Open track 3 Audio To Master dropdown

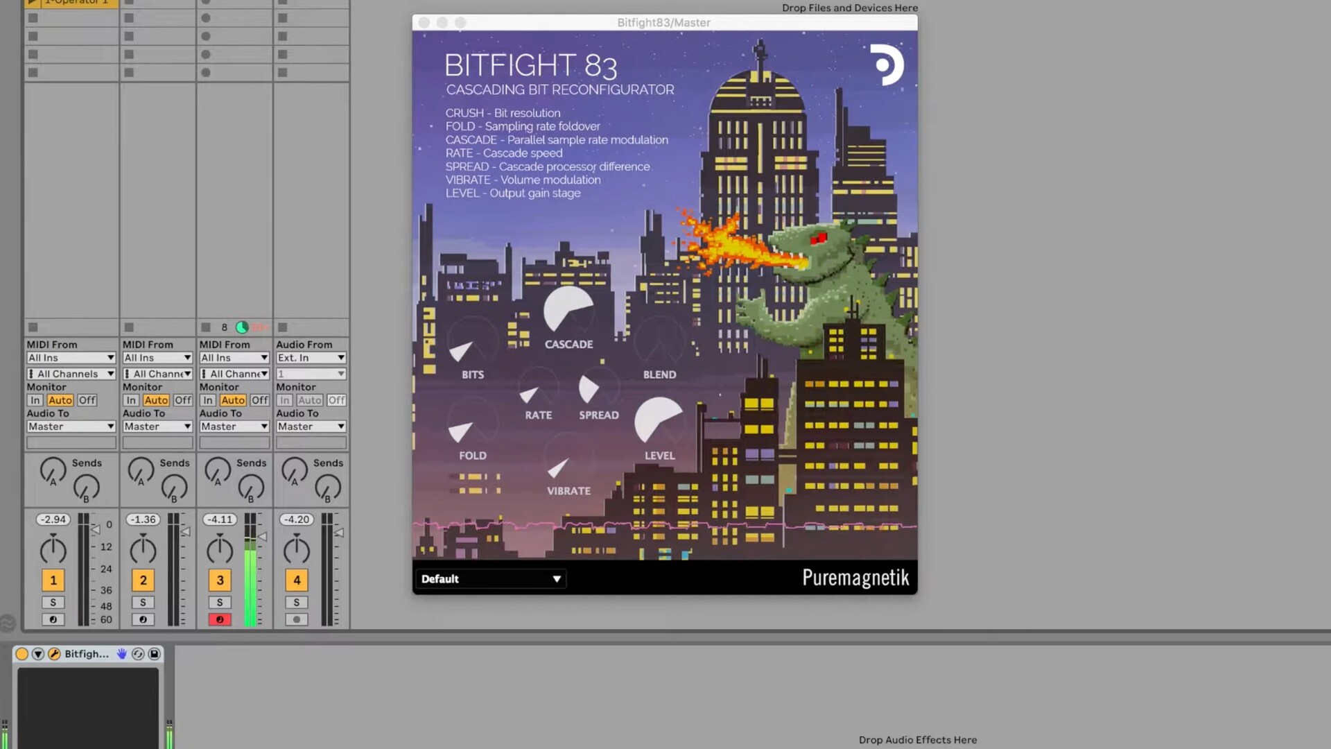[x=234, y=427]
